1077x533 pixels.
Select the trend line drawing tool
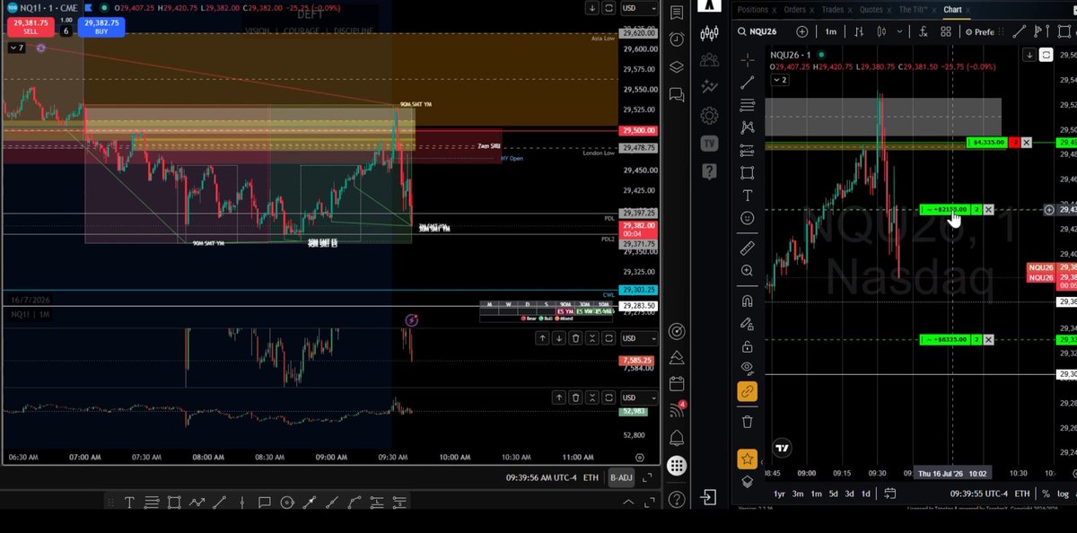[x=748, y=83]
